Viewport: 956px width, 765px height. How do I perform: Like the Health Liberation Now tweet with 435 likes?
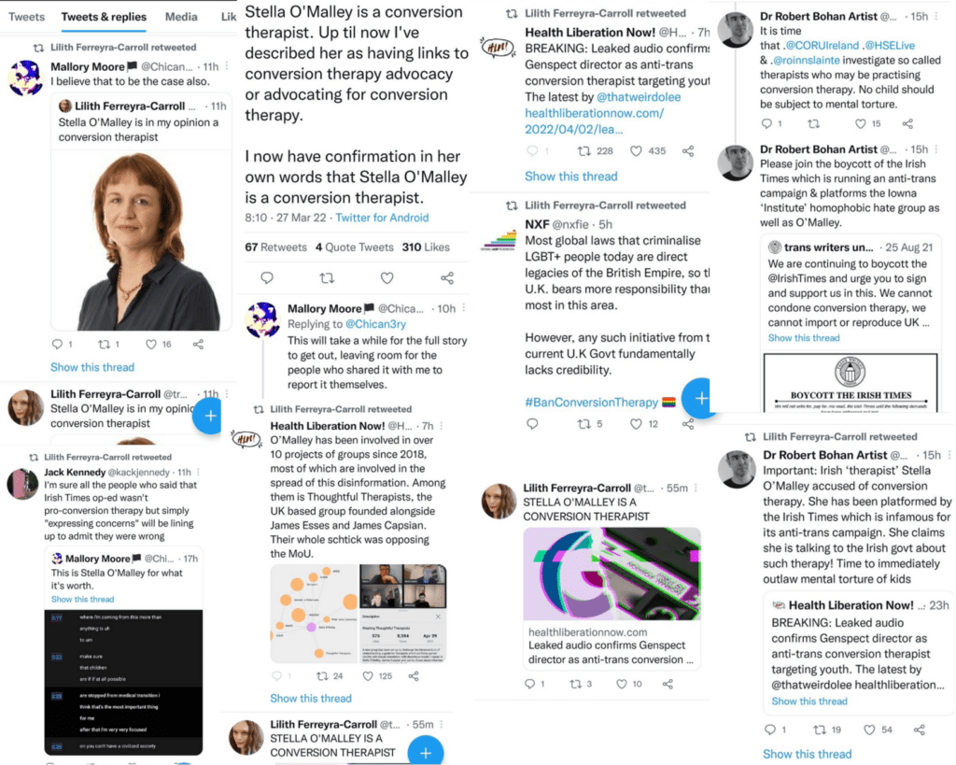[x=635, y=150]
